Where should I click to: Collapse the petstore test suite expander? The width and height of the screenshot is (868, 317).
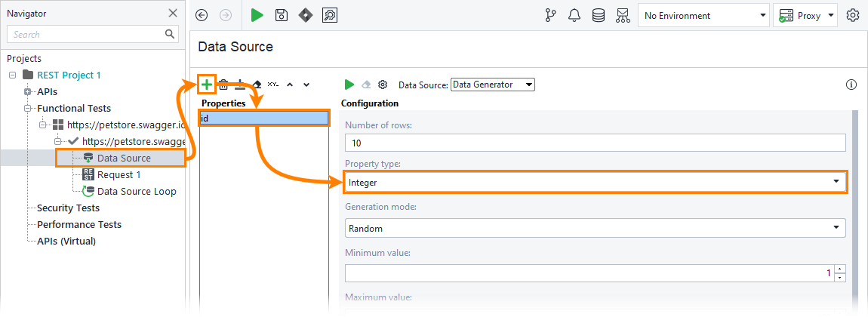tap(42, 125)
